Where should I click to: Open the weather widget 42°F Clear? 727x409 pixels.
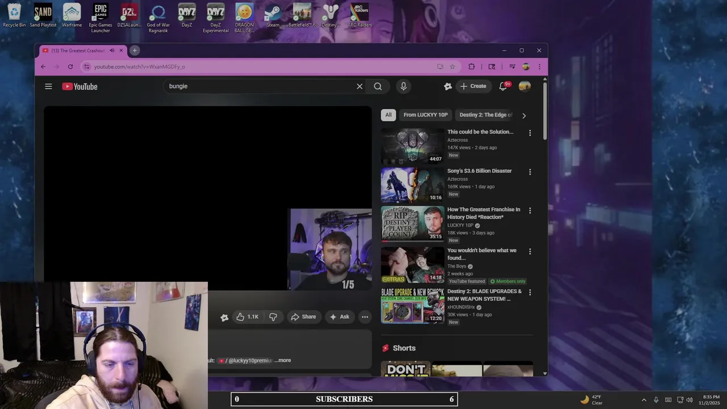point(591,400)
